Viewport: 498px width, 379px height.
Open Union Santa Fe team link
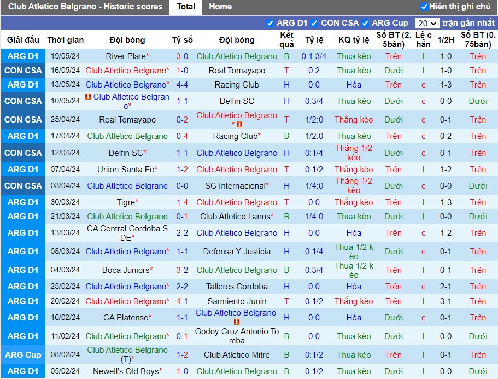tap(126, 170)
